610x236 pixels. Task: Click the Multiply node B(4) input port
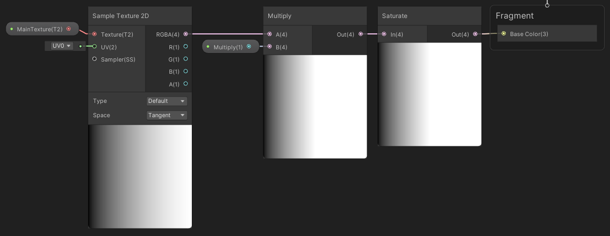[269, 47]
